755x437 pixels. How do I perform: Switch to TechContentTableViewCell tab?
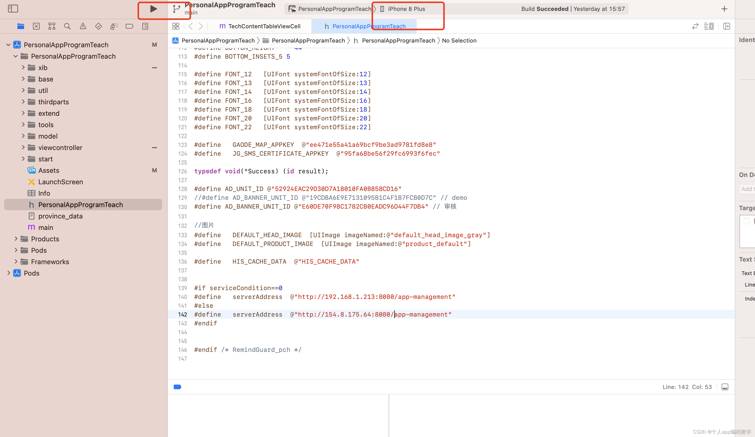coord(260,26)
